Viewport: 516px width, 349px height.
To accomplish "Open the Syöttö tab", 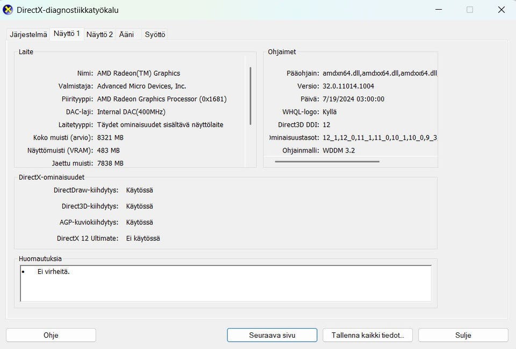I will (155, 34).
